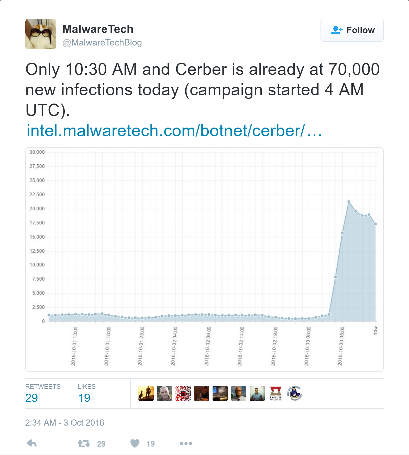Click the timestamp 2:34 AM - 3 Oct 2016
This screenshot has height=455, width=409.
(x=65, y=422)
